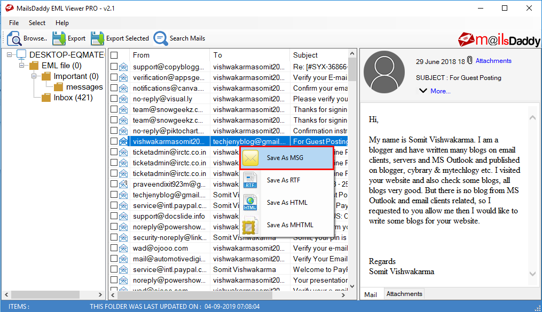Click the More... link
The image size is (542, 312).
[441, 91]
